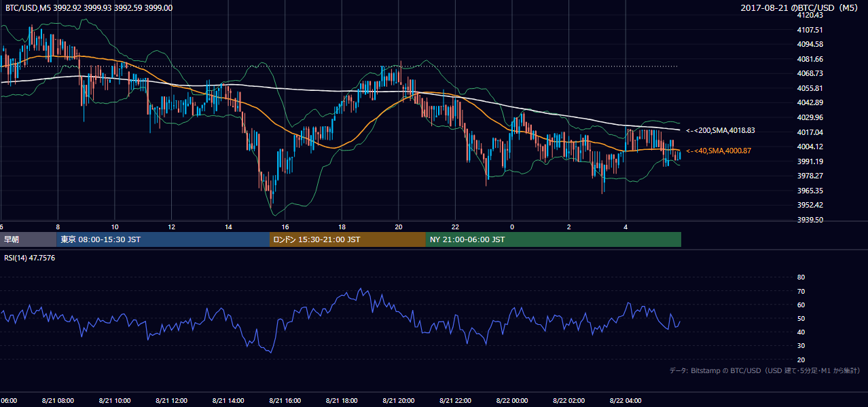Click the 4029.96 price axis label
This screenshot has width=868, height=407.
click(x=810, y=117)
